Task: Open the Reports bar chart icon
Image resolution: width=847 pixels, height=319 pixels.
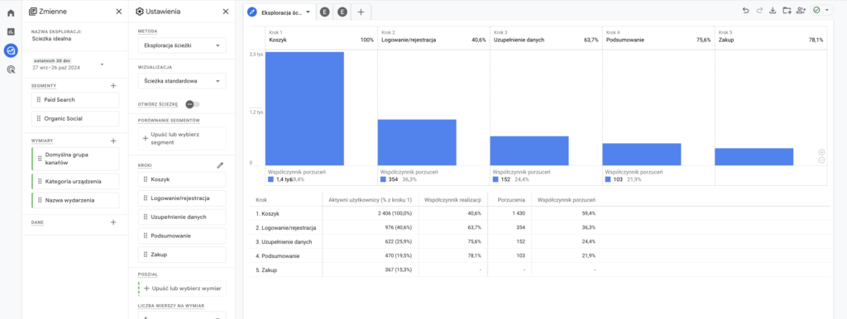Action: point(11,32)
